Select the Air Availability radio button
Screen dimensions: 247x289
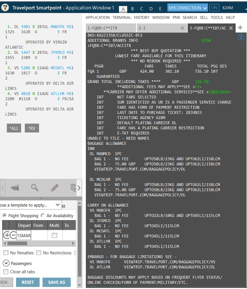click(42, 215)
